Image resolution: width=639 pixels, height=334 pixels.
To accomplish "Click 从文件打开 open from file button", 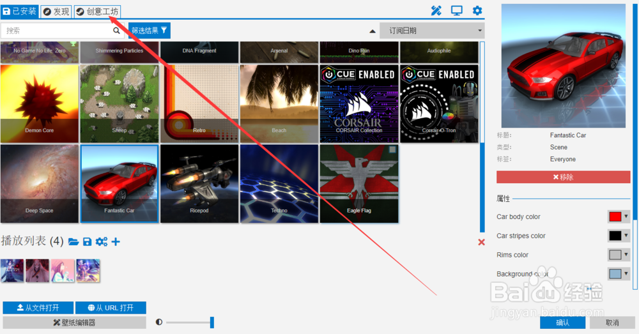I will pos(38,308).
